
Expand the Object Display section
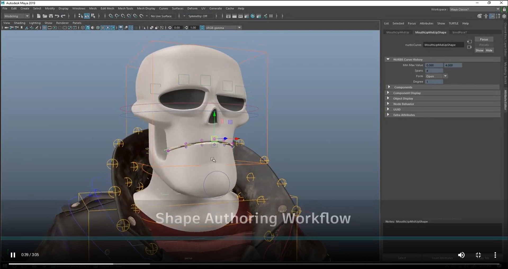[x=442, y=98]
